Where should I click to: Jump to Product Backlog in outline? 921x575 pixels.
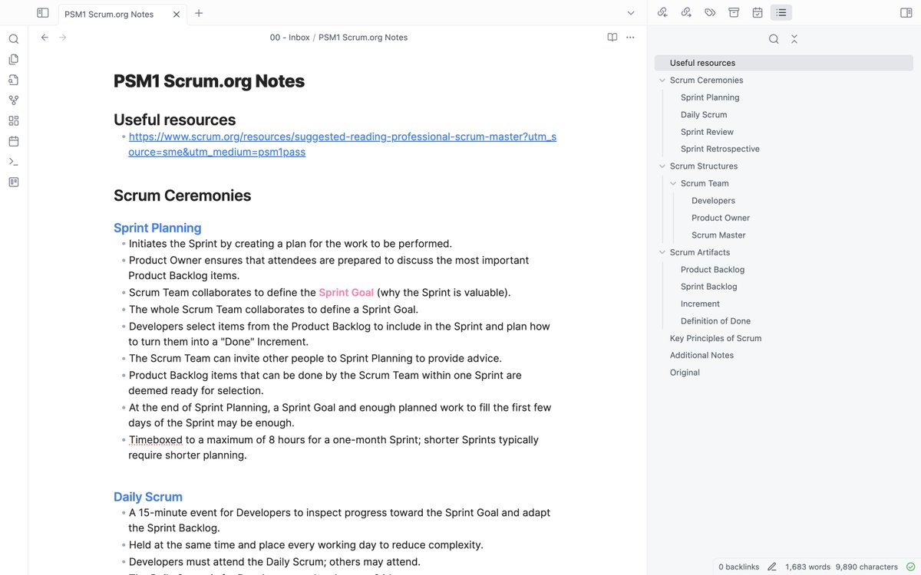[x=712, y=270]
